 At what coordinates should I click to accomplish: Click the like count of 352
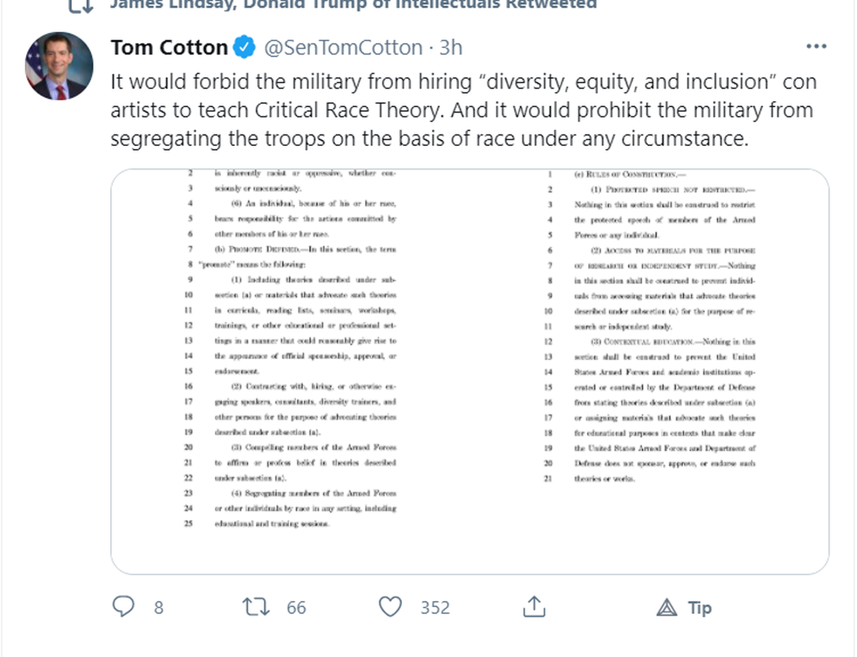pos(435,607)
